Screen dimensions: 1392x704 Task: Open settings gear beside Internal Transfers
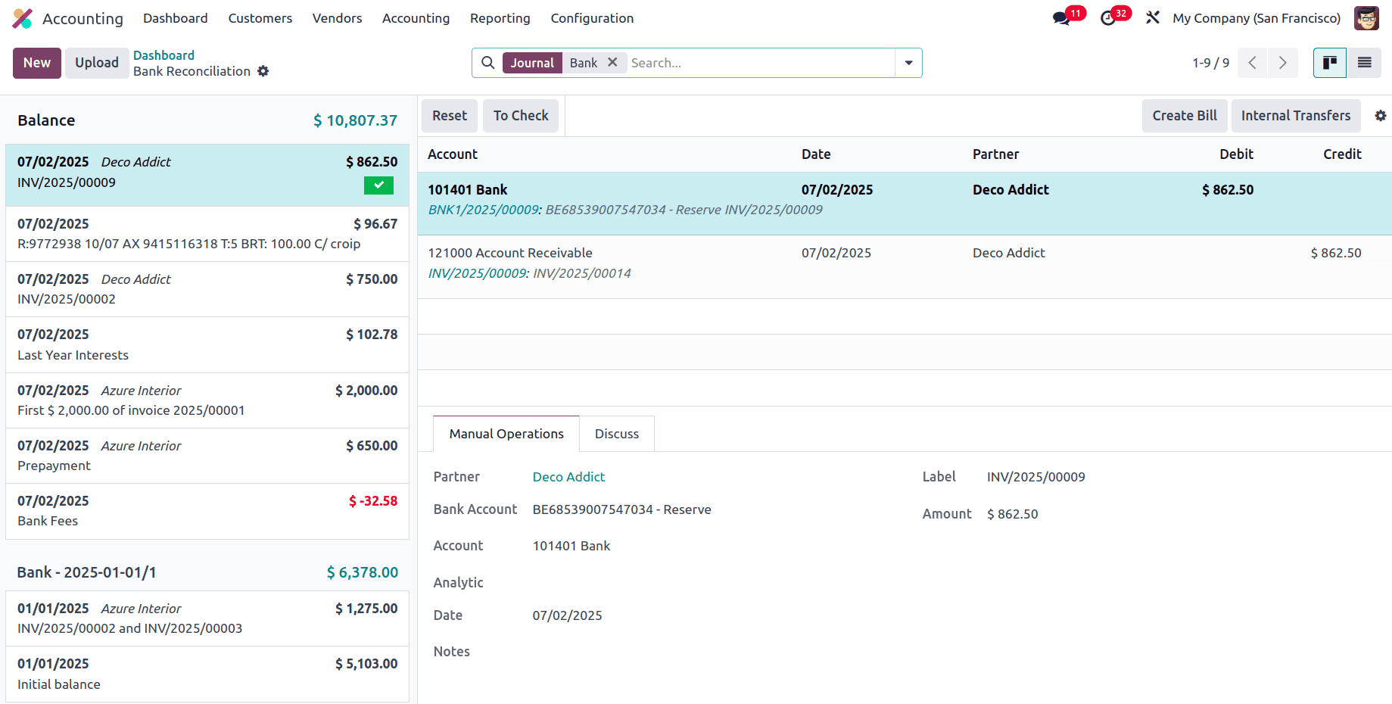point(1381,116)
